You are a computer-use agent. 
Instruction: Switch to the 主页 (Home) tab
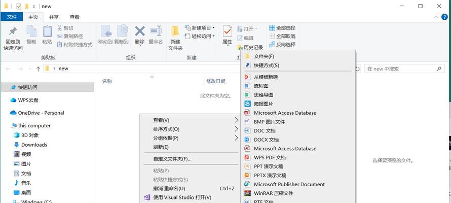[x=33, y=17]
